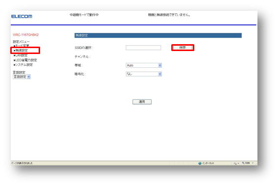Open LED省電力設定 in the side menu
Screen dimensions: 278x186
pyautogui.click(x=25, y=60)
